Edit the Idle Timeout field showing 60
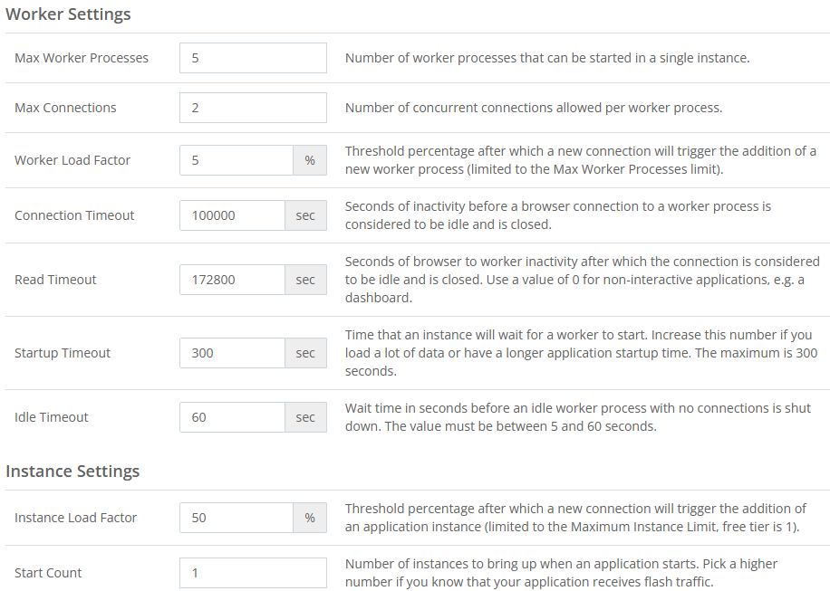 pyautogui.click(x=232, y=417)
